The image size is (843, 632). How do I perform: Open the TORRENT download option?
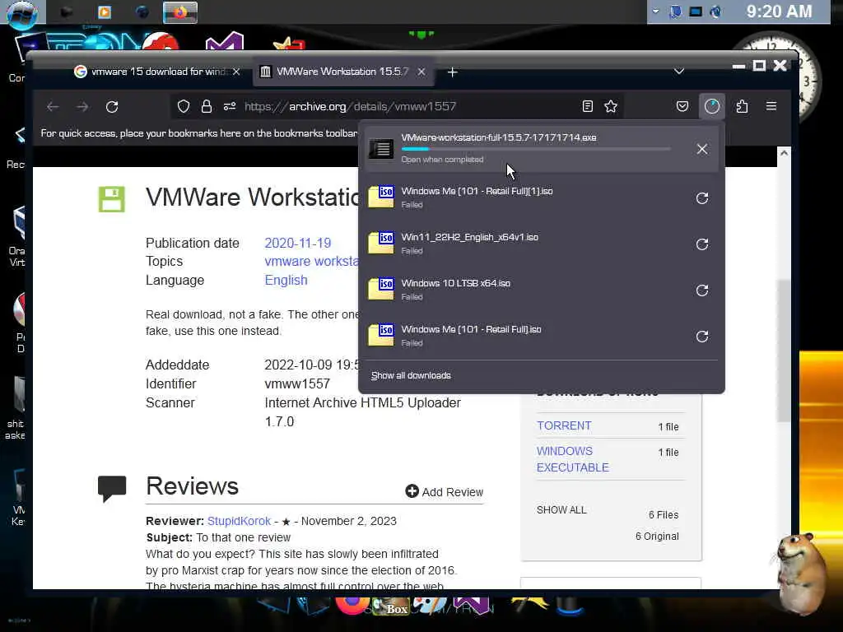click(x=564, y=425)
